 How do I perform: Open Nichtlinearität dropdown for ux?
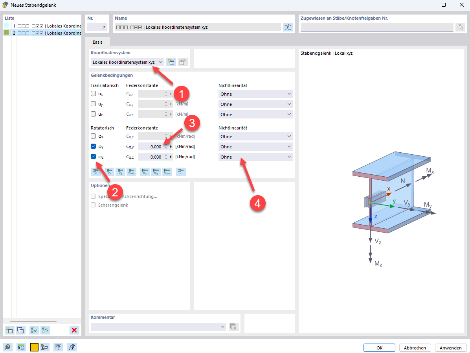click(255, 94)
